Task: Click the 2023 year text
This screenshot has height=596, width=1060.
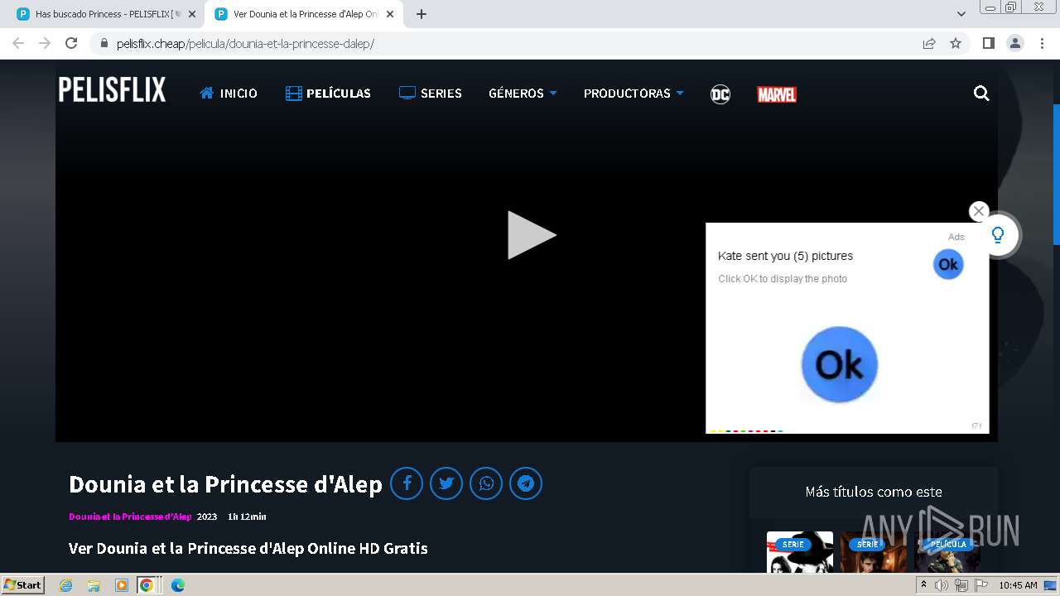Action: click(207, 517)
